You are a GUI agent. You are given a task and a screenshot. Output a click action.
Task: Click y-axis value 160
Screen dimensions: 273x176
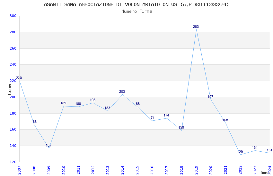coord(13,130)
